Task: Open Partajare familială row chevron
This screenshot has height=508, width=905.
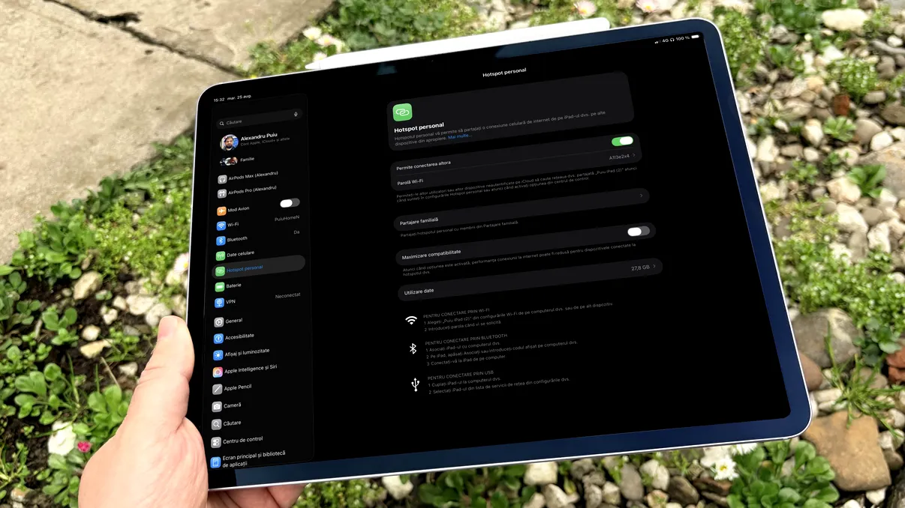Action: (641, 196)
